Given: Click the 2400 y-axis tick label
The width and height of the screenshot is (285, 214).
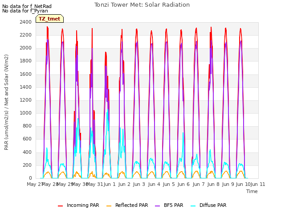Looking at the screenshot, I should tap(26, 22).
